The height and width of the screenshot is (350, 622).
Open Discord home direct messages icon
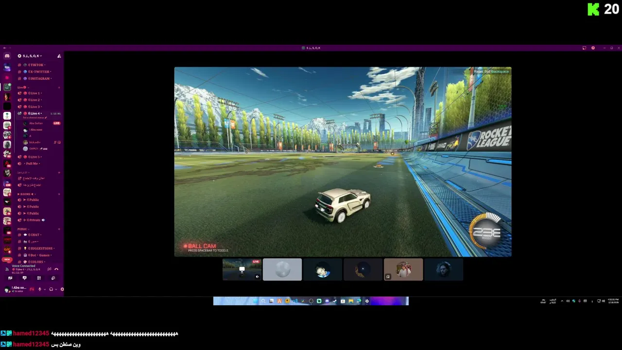click(x=7, y=56)
